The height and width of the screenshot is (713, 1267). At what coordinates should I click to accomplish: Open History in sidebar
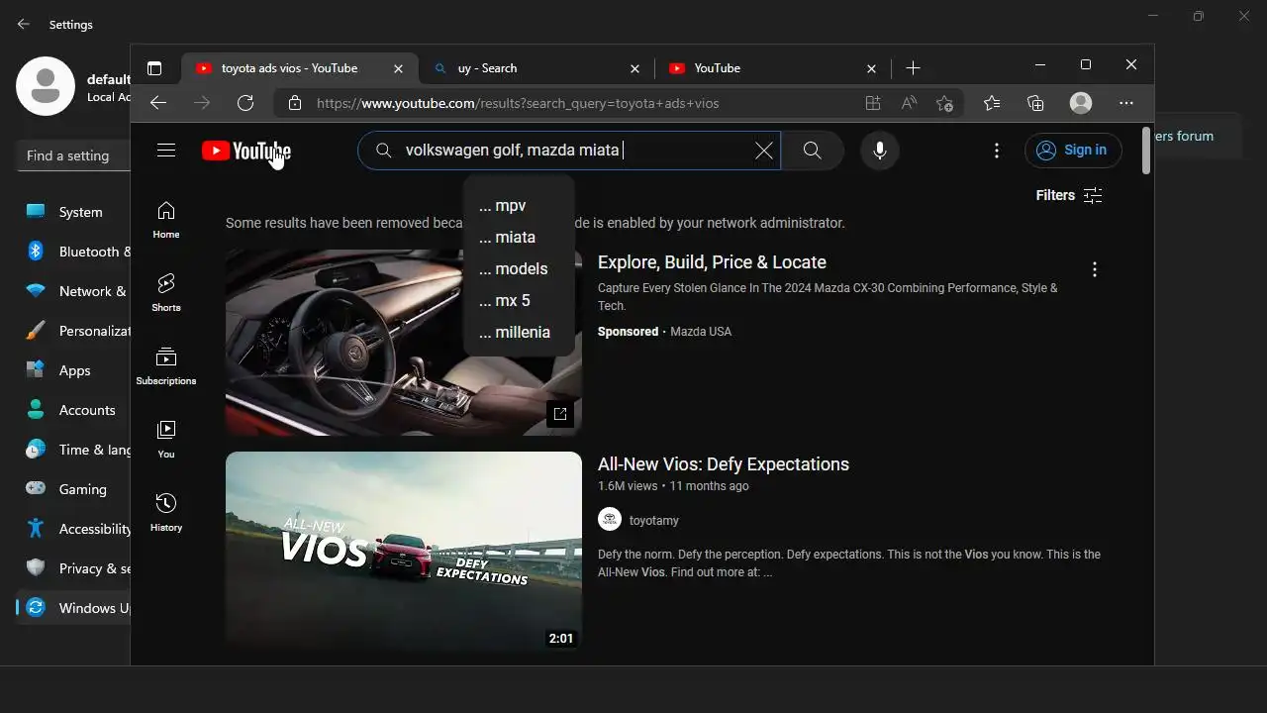pos(166,513)
